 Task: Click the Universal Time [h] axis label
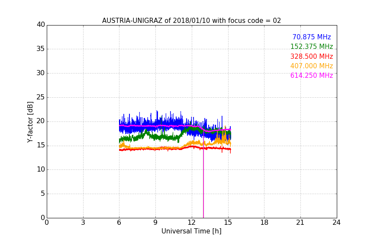point(191,231)
